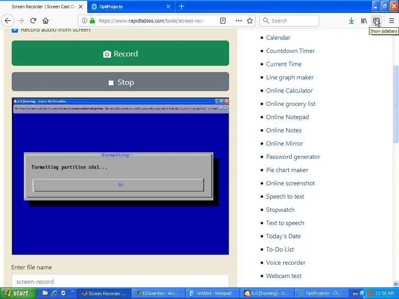Focus the browser Search box
Viewport: 399px width, 299px height.
290,21
